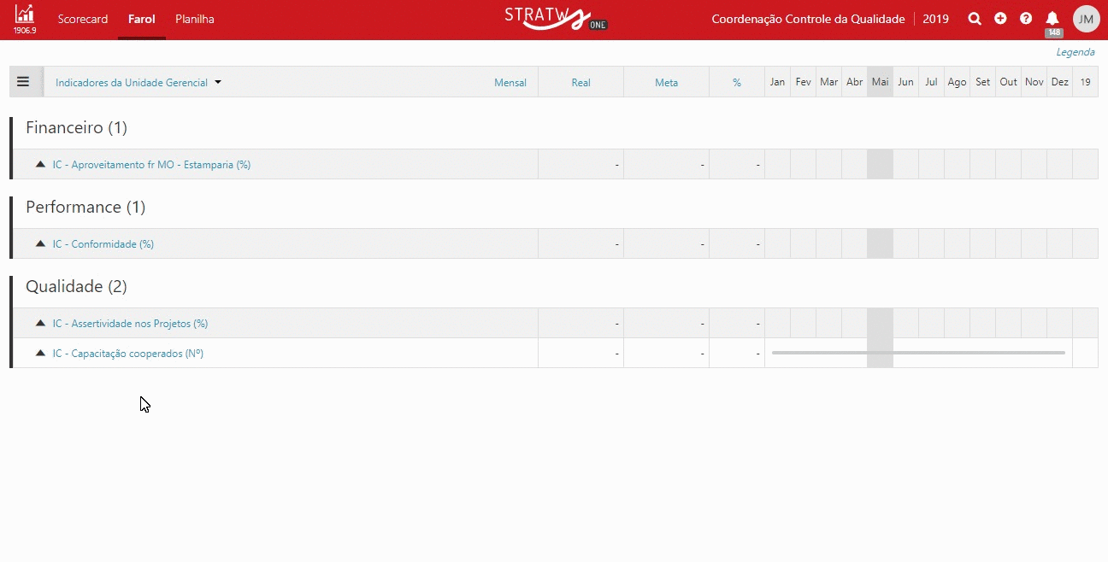Select the Mai month column header
This screenshot has width=1108, height=562.
(880, 82)
